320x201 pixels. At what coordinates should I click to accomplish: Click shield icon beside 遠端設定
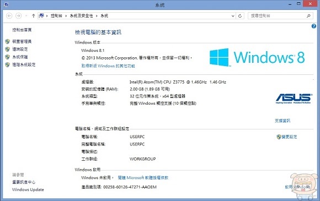click(x=8, y=49)
